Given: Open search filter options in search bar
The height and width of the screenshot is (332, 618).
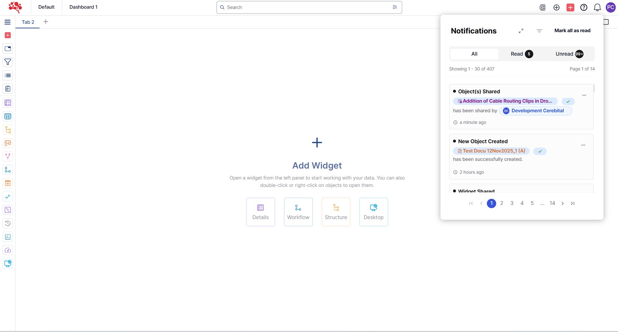Looking at the screenshot, I should click(x=395, y=7).
